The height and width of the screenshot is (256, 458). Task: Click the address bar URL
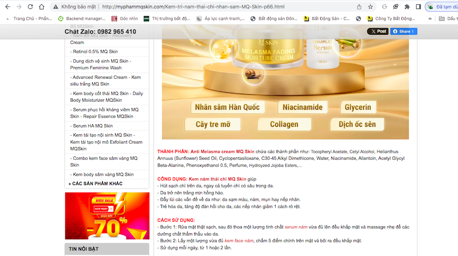point(193,7)
